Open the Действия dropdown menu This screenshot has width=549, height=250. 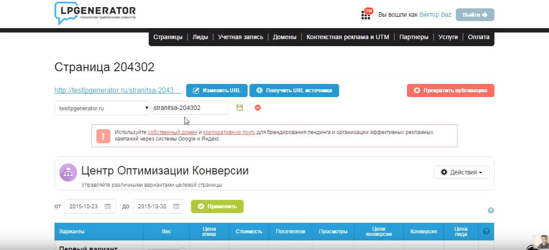(x=461, y=172)
